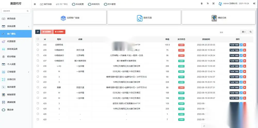This screenshot has width=258, height=128.
Task: Click the red 全部删除 button
Action: [59, 32]
